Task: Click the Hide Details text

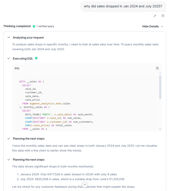Action: (150, 26)
